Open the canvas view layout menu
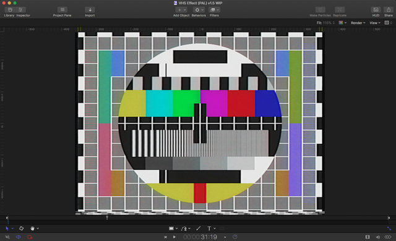Image resolution: width=396 pixels, height=241 pixels. (388, 23)
